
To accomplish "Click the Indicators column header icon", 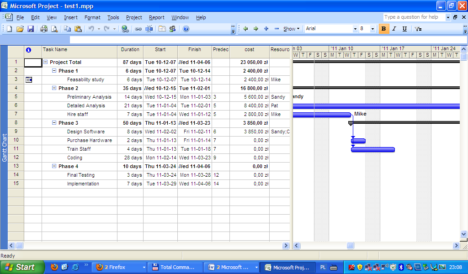I will tap(28, 50).
